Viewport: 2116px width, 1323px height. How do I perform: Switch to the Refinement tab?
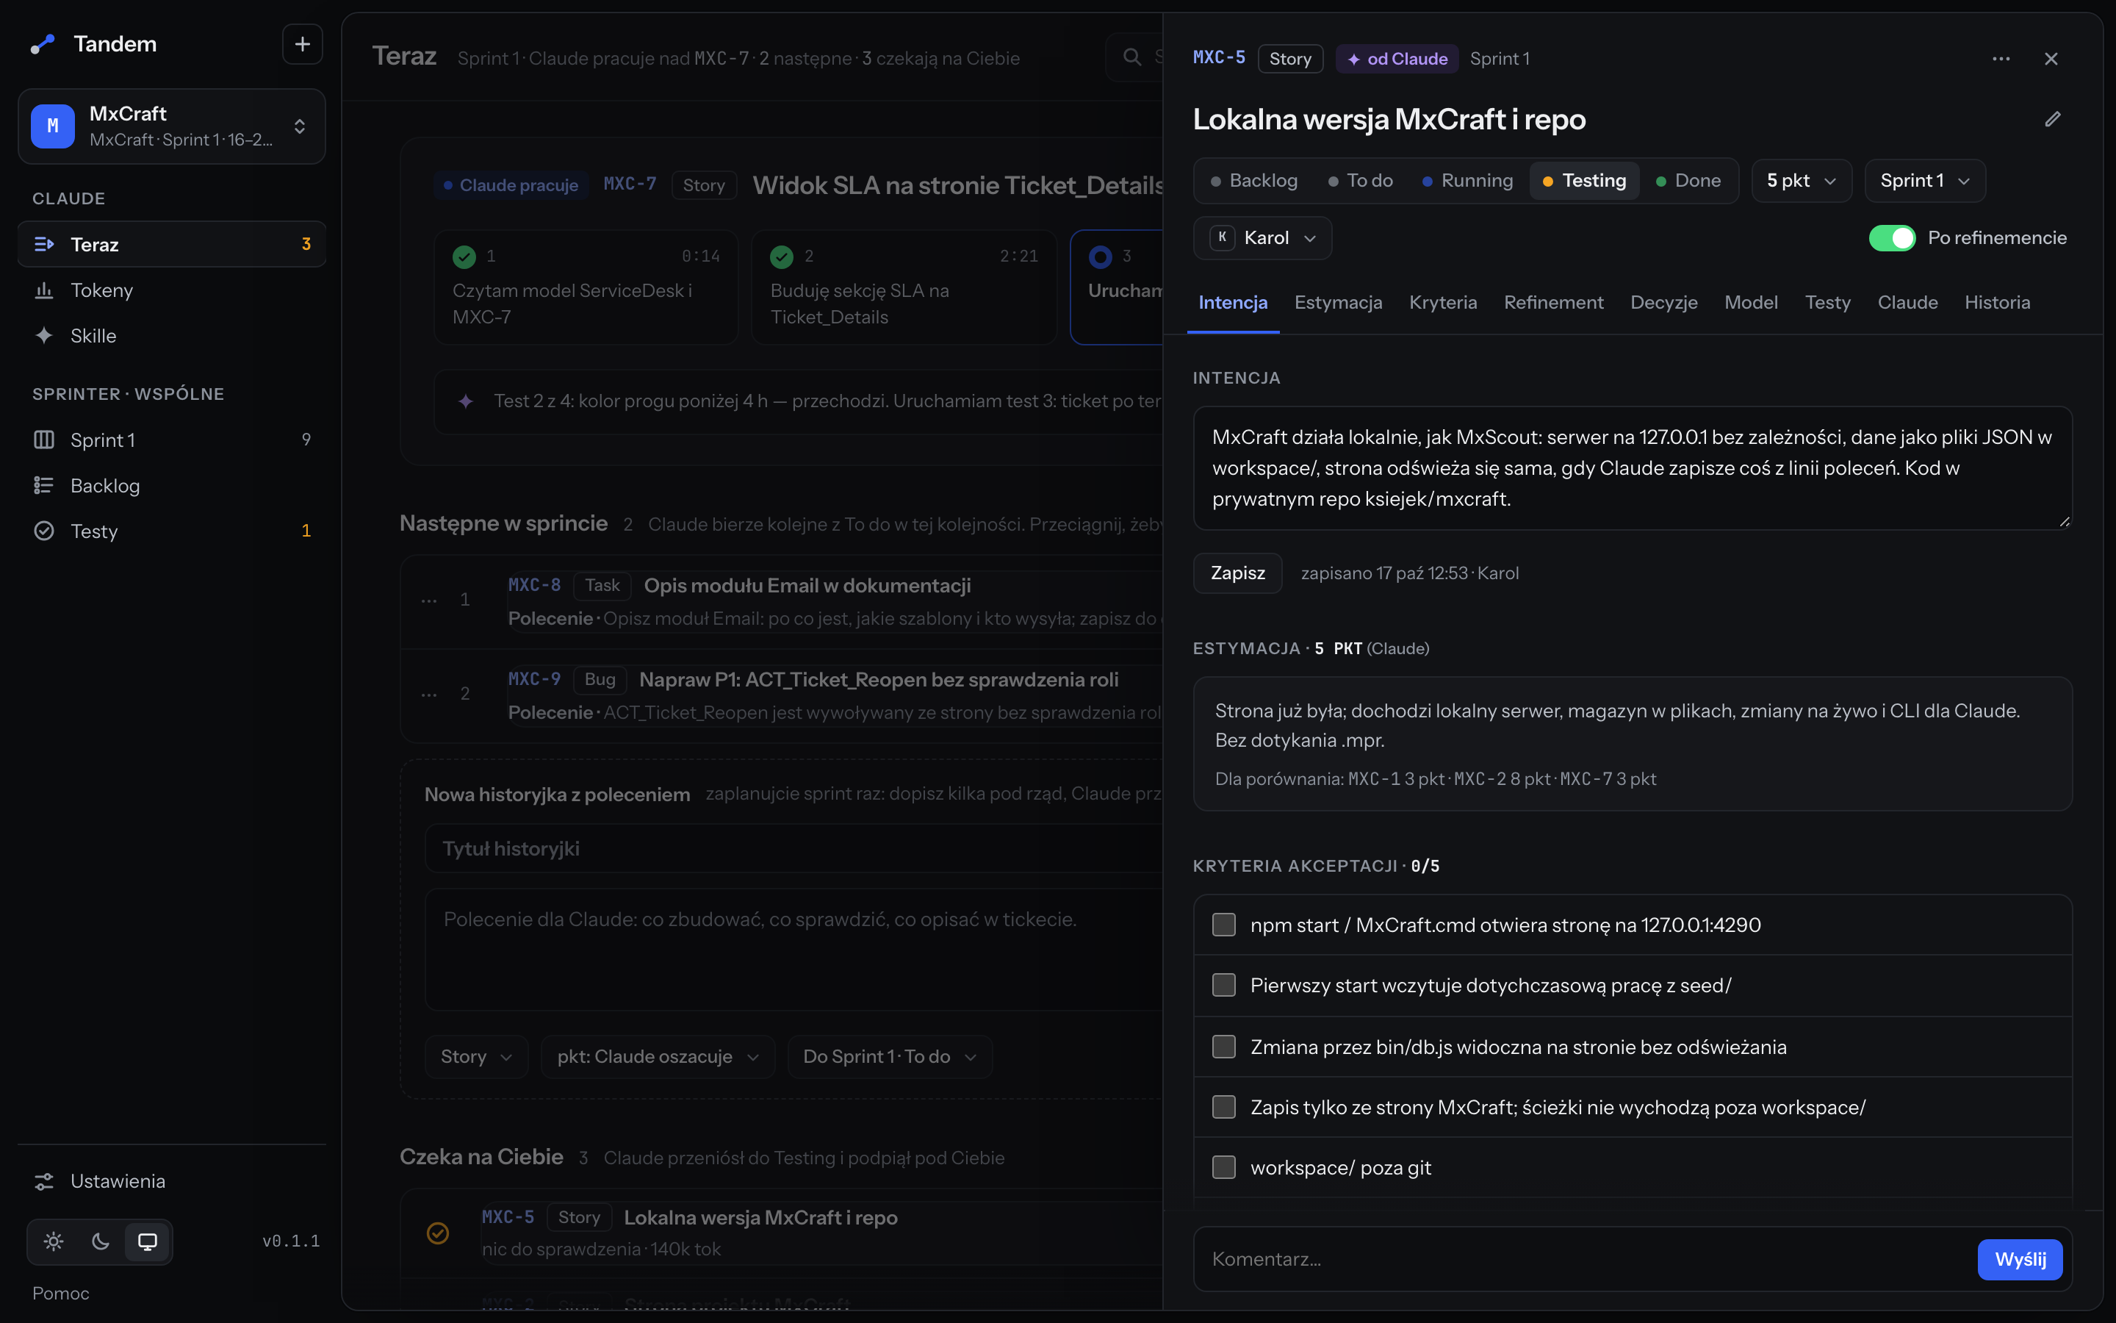click(x=1553, y=303)
